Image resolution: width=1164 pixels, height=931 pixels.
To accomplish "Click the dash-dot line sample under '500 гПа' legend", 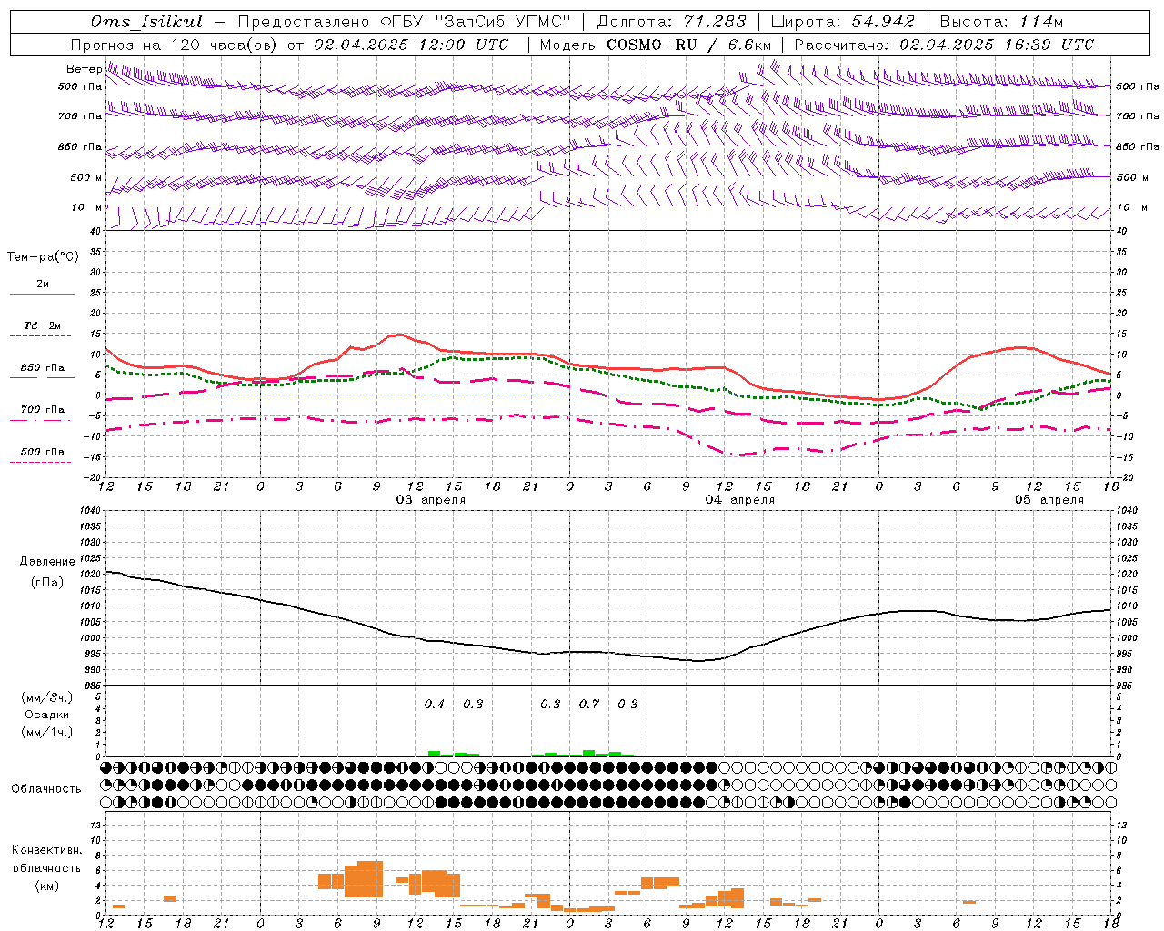I will click(x=41, y=462).
